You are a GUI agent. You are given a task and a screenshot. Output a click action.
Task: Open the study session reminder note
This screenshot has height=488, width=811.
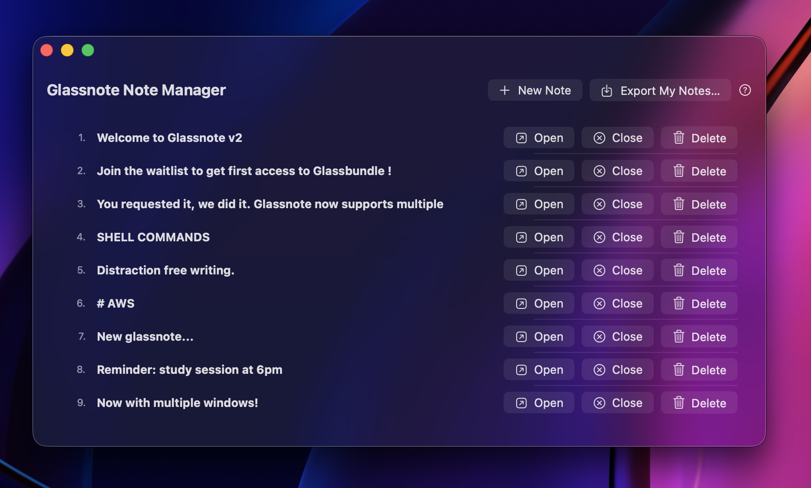539,370
